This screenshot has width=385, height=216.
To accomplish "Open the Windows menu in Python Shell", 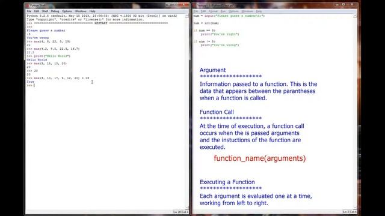I will tap(81, 11).
